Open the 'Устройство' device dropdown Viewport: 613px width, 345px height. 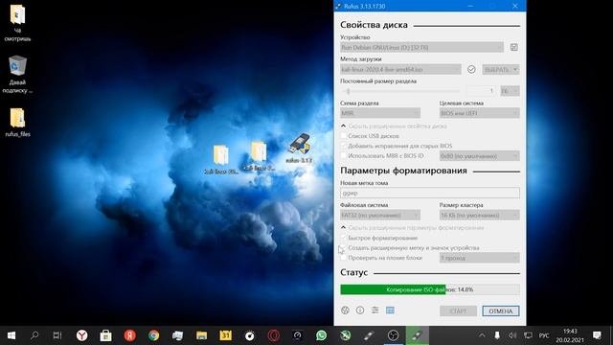click(x=421, y=47)
